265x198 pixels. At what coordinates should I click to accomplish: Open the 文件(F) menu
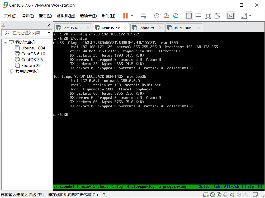(x=10, y=16)
